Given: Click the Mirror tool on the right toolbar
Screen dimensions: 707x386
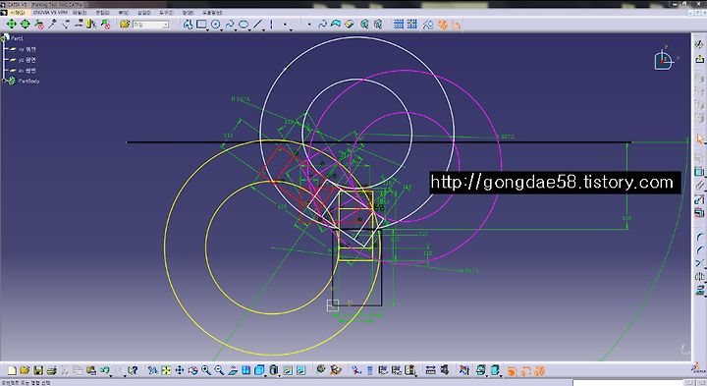Looking at the screenshot, I should click(699, 276).
